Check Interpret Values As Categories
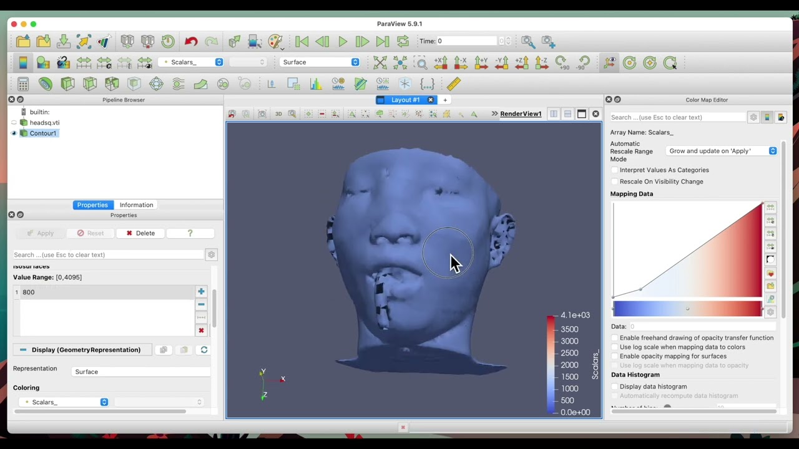The height and width of the screenshot is (449, 799). tap(615, 170)
